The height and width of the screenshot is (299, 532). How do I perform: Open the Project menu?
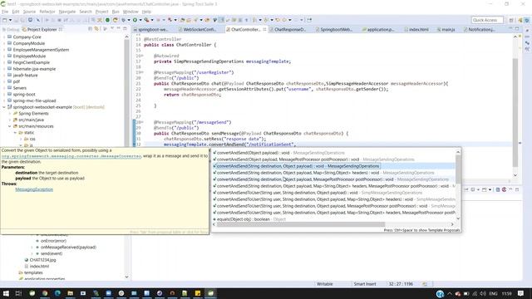(101, 12)
